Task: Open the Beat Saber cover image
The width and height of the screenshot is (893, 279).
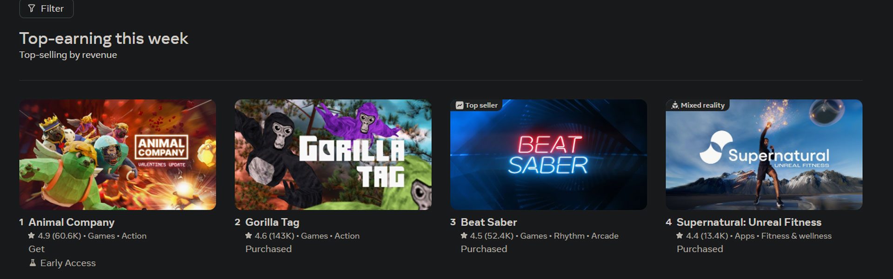Action: pyautogui.click(x=548, y=154)
